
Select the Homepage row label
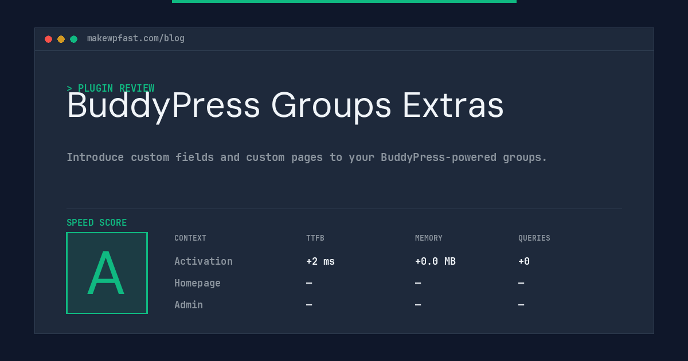point(197,283)
